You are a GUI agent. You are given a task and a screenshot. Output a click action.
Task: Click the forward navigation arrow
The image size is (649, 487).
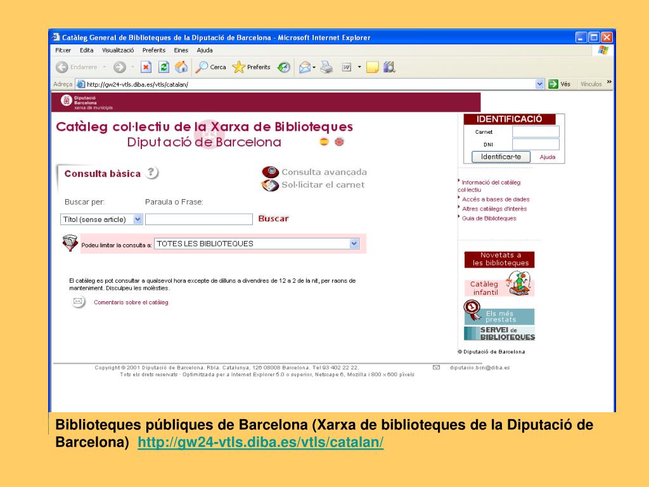coord(120,67)
